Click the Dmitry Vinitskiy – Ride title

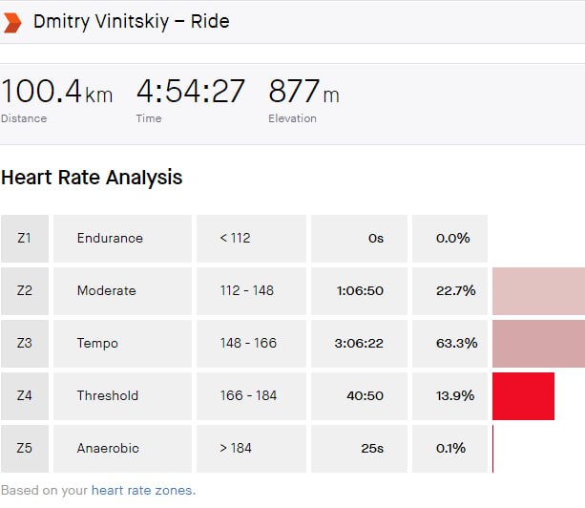coord(131,21)
